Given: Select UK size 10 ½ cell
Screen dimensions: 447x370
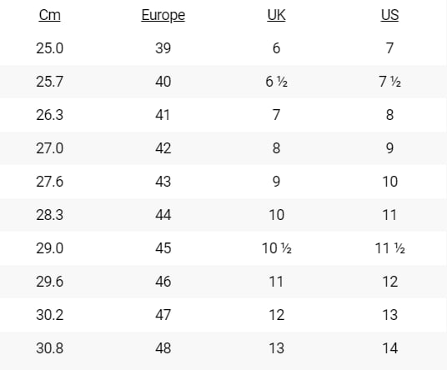Looking at the screenshot, I should pos(277,248).
